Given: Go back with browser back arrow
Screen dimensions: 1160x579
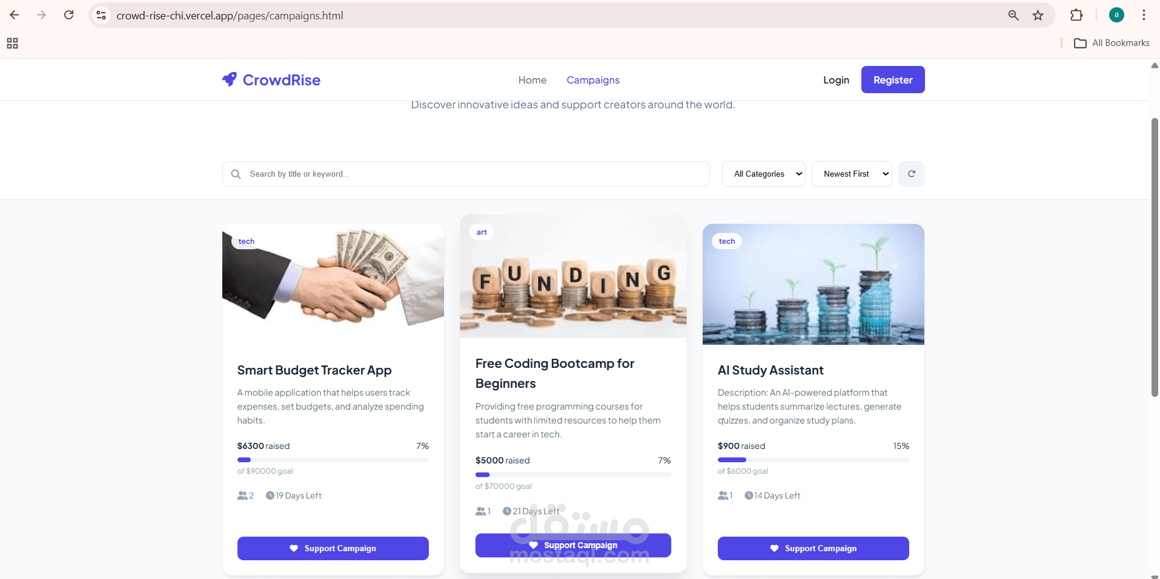Looking at the screenshot, I should (15, 15).
